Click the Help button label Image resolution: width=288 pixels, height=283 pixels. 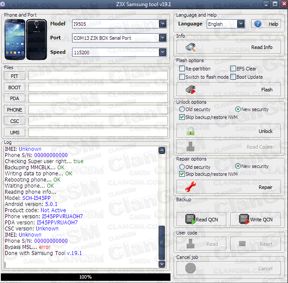pos(273,24)
